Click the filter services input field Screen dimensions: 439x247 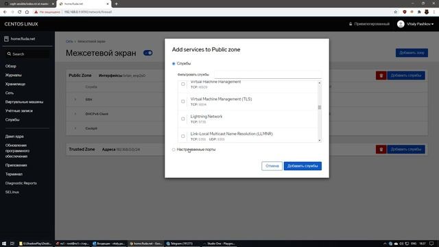coord(268,75)
